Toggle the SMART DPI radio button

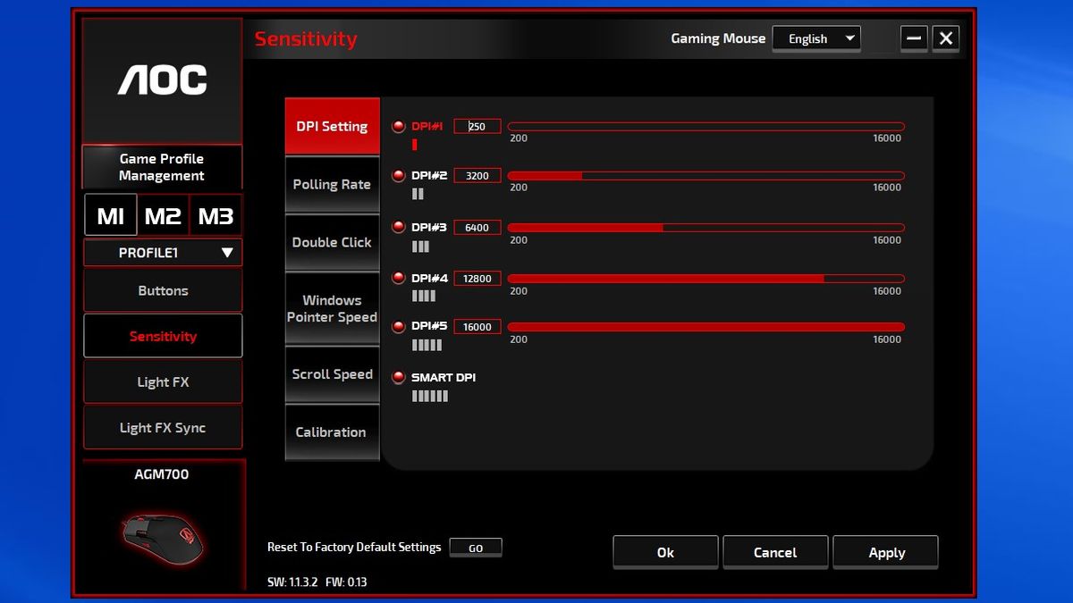[x=399, y=377]
